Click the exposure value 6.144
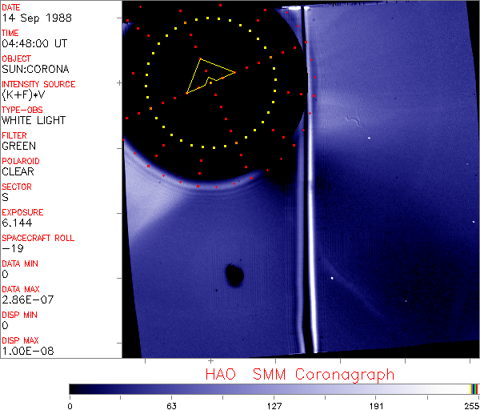 tap(17, 223)
